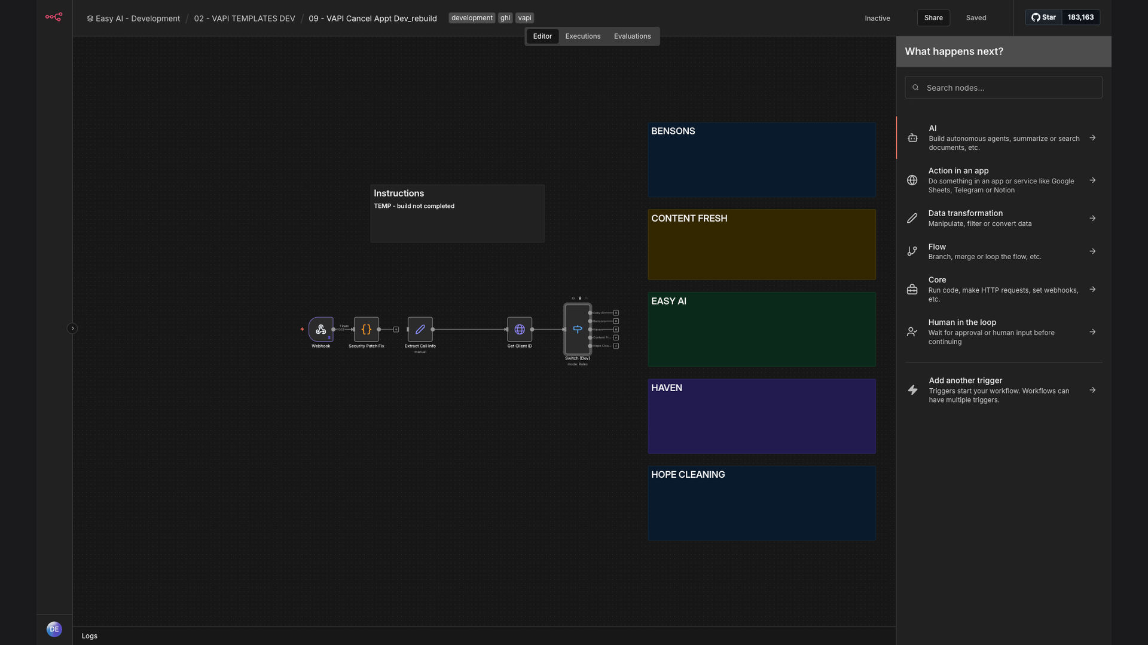Select the Get Client ID HTTP node
This screenshot has width=1148, height=645.
520,329
